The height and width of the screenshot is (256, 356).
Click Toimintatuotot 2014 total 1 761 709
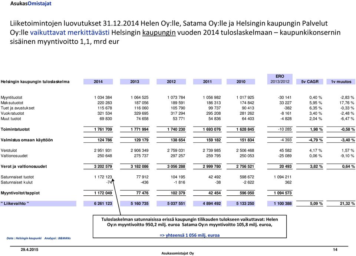click(x=103, y=129)
